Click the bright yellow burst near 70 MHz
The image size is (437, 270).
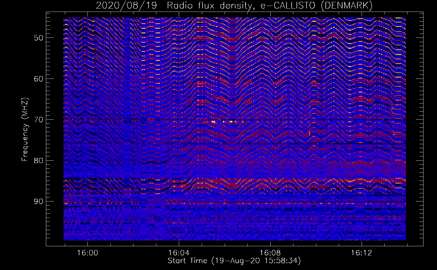tap(224, 122)
